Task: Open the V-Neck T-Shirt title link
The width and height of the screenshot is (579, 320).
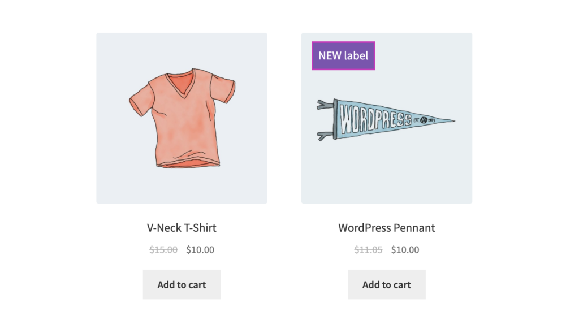Action: [182, 228]
